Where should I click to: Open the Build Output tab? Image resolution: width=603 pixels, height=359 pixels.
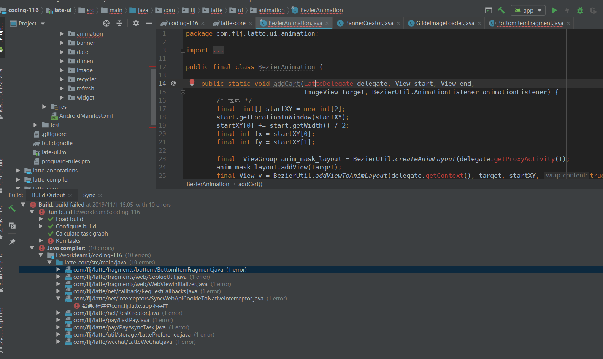(48, 195)
